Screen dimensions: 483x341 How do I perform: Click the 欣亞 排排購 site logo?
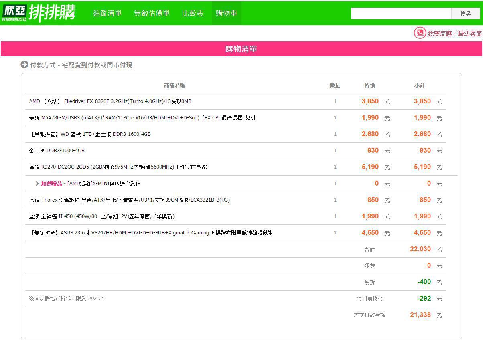point(39,13)
